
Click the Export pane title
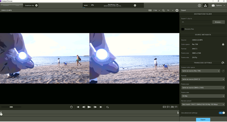[183, 10]
